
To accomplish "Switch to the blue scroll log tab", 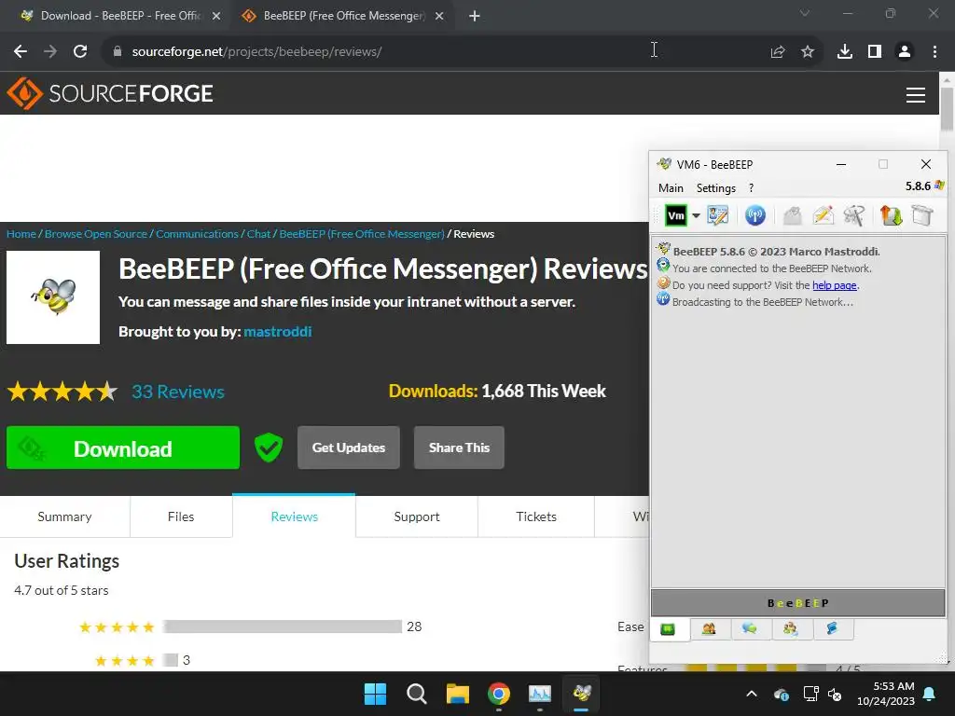I will 831,629.
